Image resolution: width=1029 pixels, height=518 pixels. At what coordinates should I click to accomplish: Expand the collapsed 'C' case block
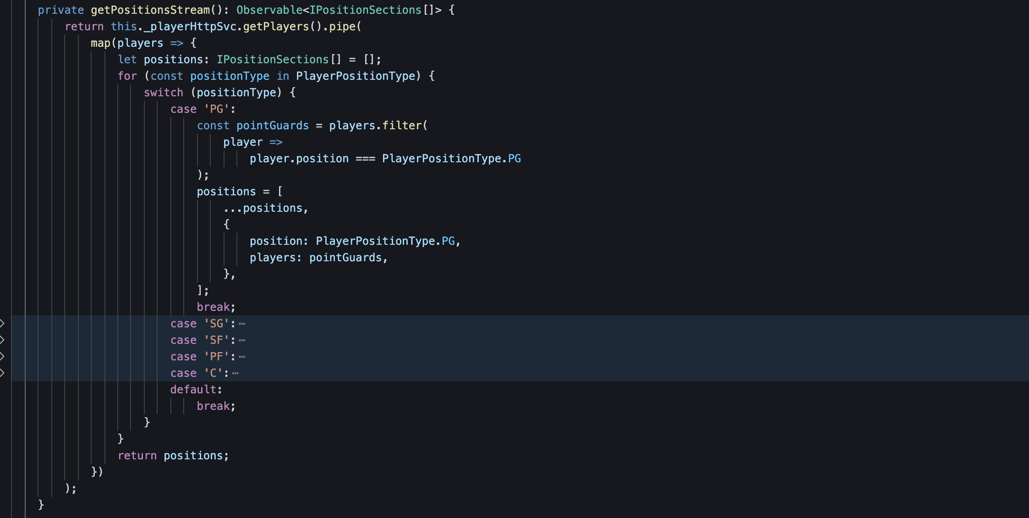(x=3, y=373)
